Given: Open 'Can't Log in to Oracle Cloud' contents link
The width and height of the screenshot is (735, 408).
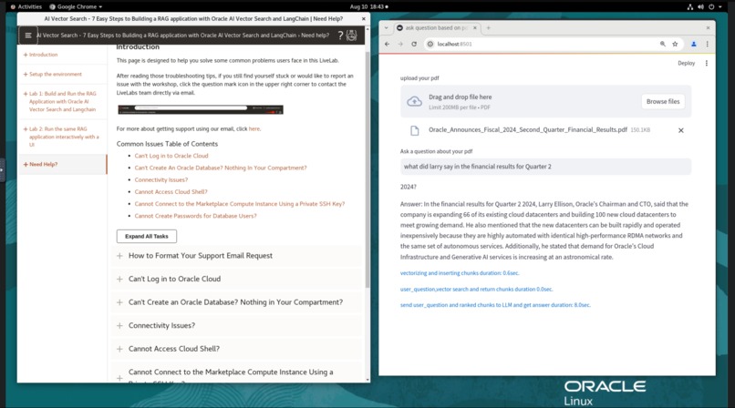Looking at the screenshot, I should tap(171, 156).
